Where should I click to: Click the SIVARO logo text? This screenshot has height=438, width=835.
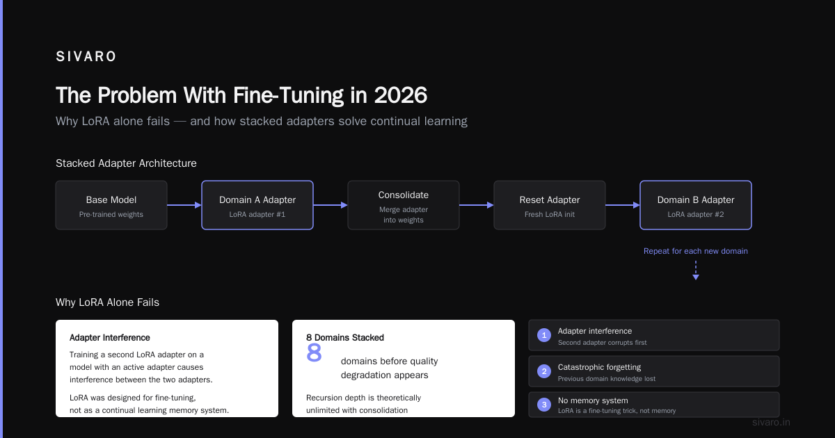pos(86,57)
